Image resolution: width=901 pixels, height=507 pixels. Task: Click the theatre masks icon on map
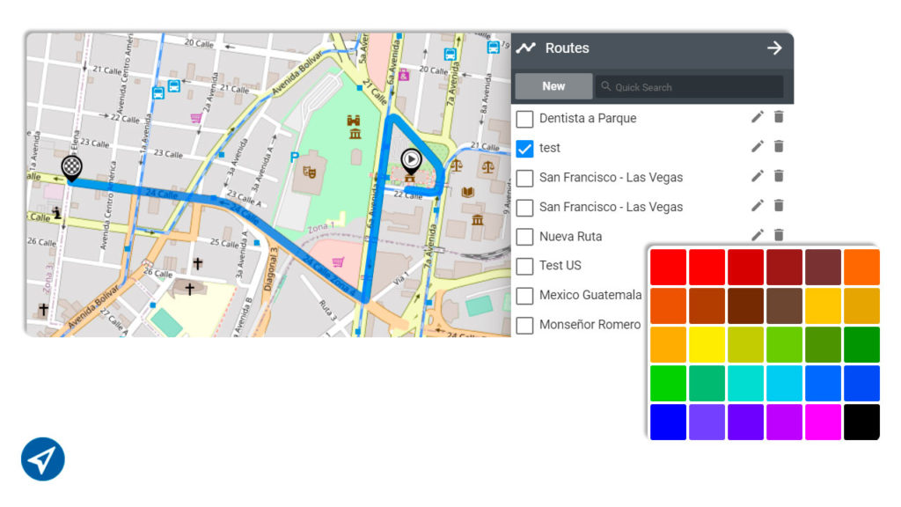pos(310,172)
